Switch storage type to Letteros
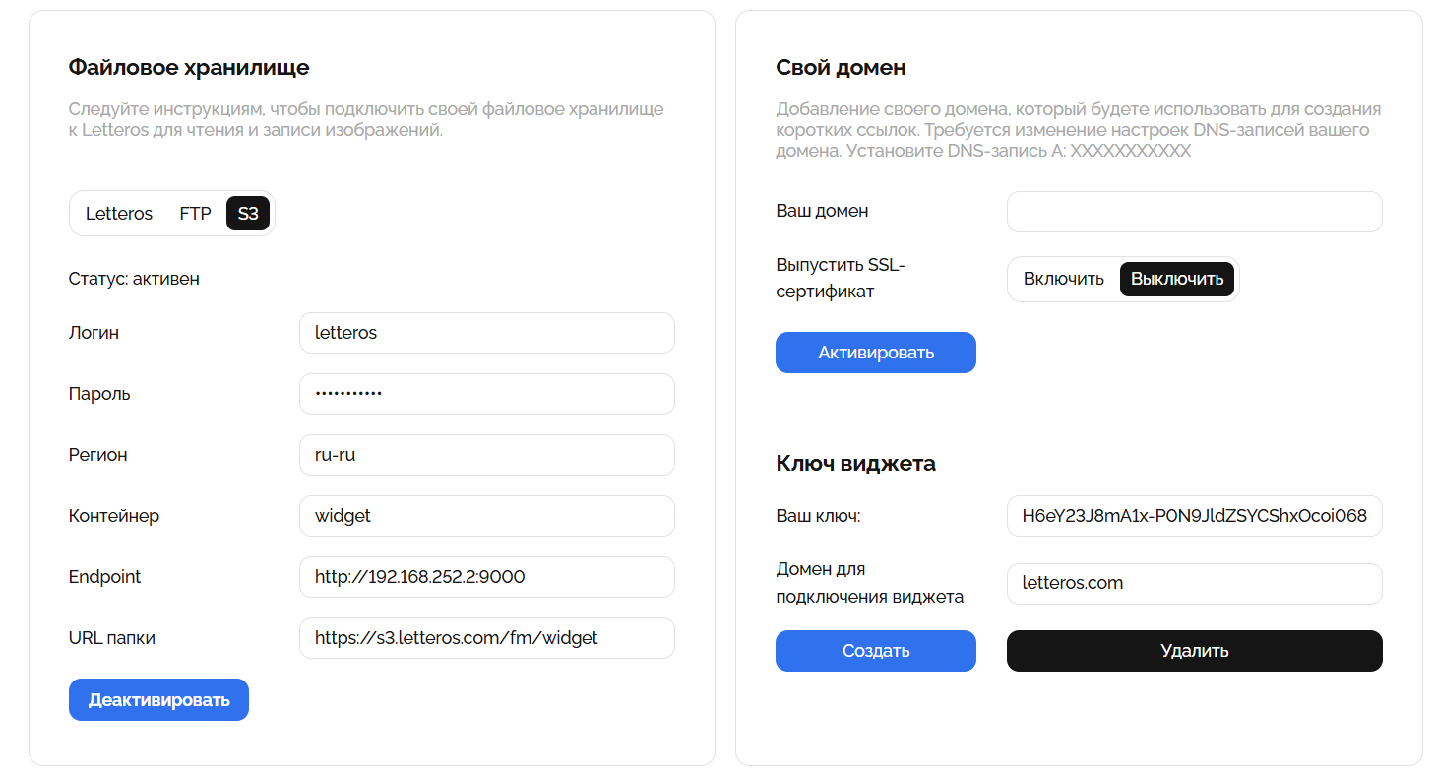Image resolution: width=1436 pixels, height=778 pixels. point(119,214)
